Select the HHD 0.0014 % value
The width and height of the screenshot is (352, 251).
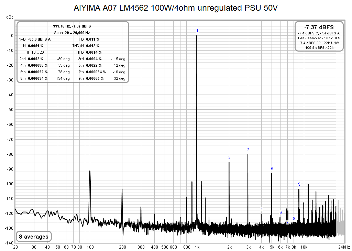pyautogui.click(x=93, y=52)
